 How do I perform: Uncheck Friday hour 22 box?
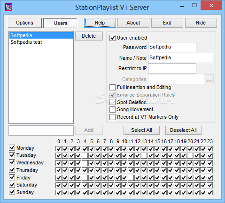203,178
